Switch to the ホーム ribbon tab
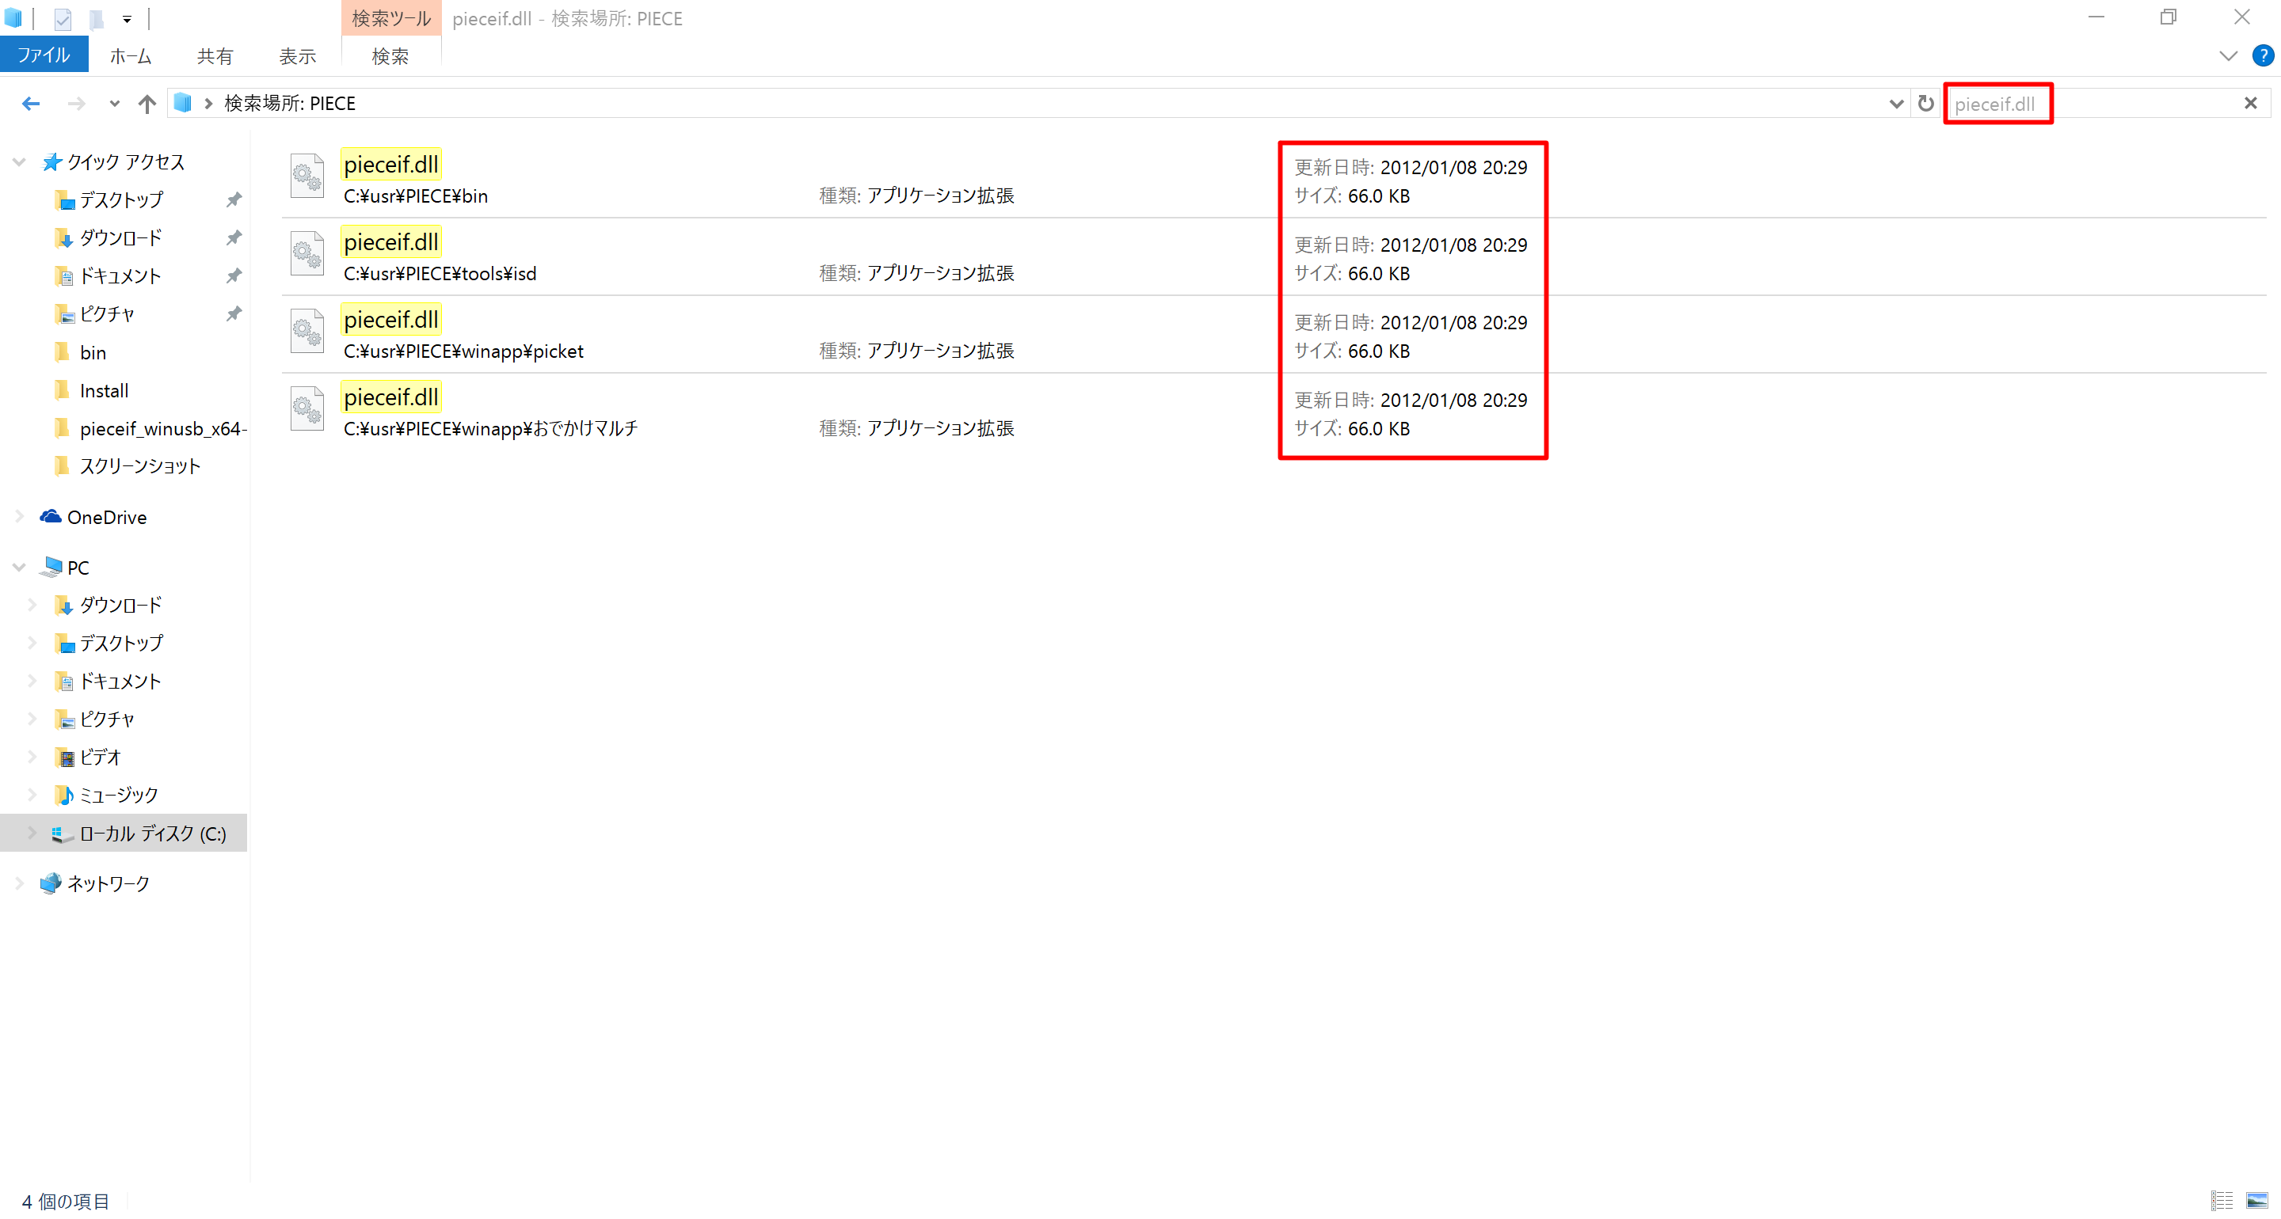 (x=130, y=55)
